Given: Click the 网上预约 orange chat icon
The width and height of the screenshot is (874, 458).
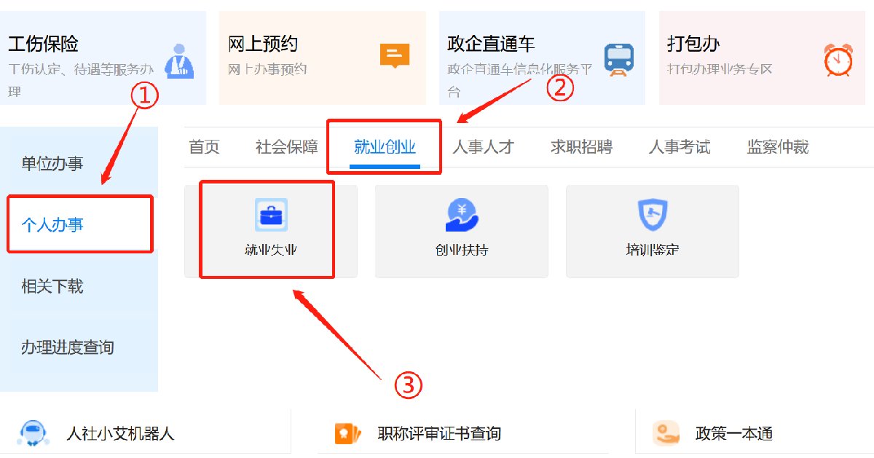Looking at the screenshot, I should (395, 55).
